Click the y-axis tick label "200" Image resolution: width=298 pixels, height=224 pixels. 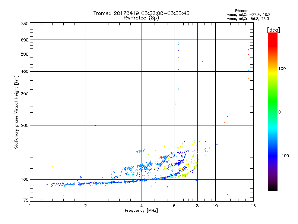pyautogui.click(x=25, y=125)
